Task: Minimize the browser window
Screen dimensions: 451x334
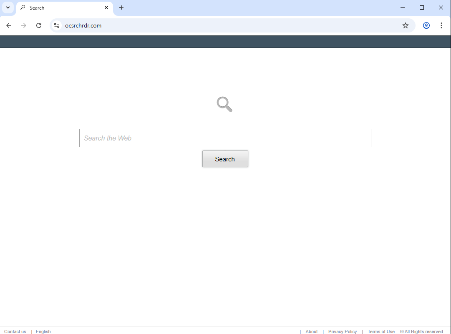Action: (403, 8)
